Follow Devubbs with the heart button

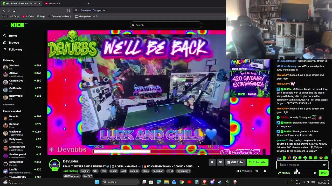click(x=220, y=162)
